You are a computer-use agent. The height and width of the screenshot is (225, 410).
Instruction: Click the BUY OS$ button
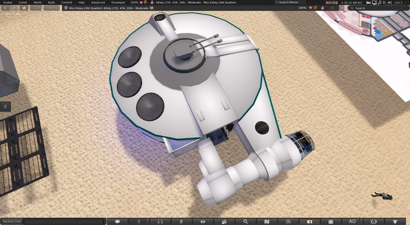331,3
